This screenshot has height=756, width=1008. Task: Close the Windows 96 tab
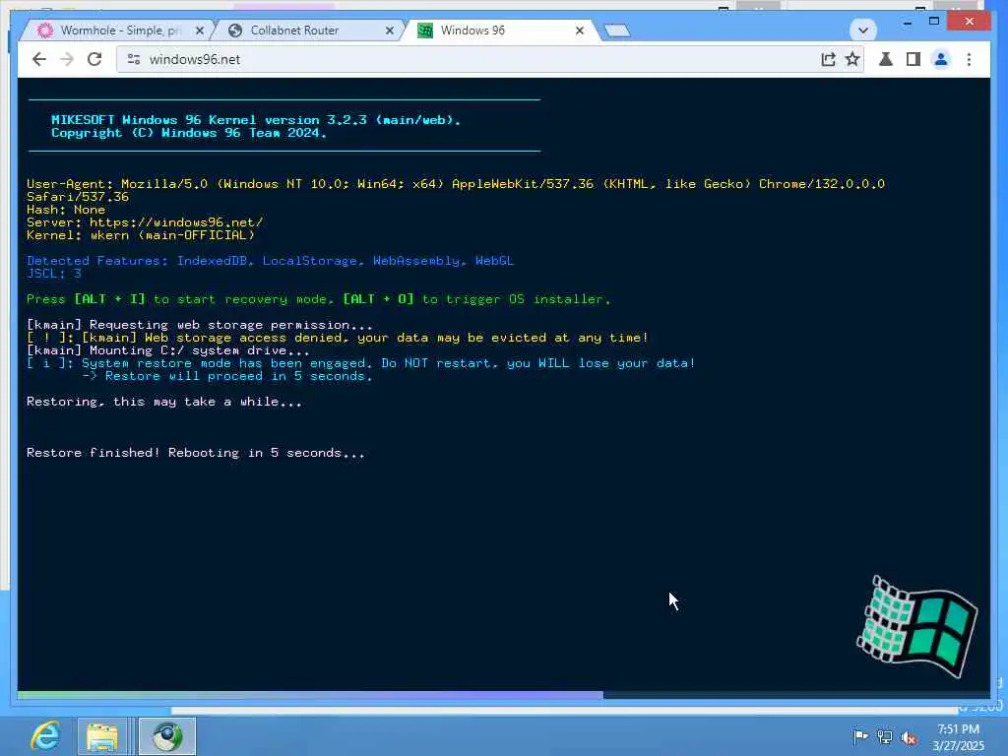point(579,31)
